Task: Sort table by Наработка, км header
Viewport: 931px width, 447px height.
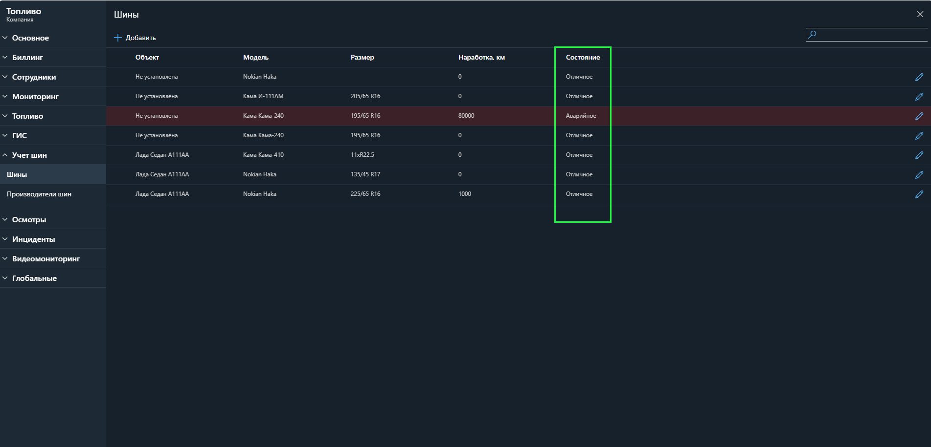Action: click(x=481, y=58)
